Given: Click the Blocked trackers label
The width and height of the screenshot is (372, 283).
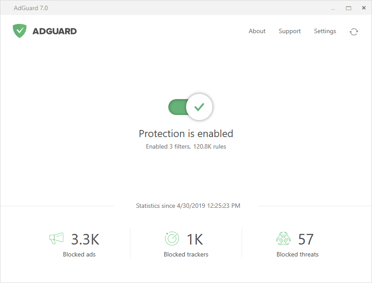Looking at the screenshot, I should [186, 254].
